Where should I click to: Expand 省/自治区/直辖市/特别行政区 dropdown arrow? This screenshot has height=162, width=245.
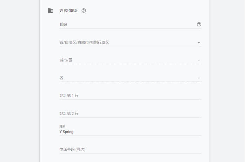[x=199, y=43]
